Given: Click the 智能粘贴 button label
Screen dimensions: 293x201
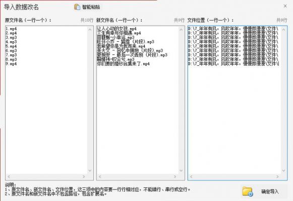Looking at the screenshot, I should click(x=91, y=7).
